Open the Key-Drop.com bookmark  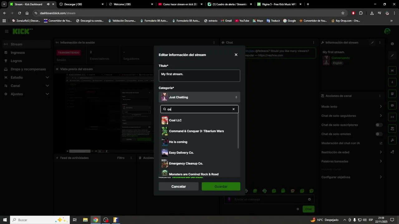345,21
